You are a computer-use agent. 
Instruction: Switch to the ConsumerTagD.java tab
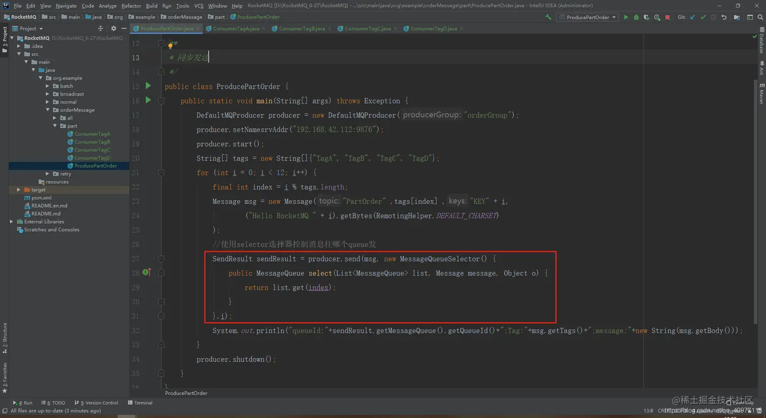[x=433, y=29]
